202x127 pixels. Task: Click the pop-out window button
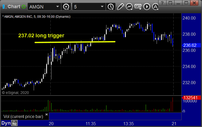pos(170,3)
